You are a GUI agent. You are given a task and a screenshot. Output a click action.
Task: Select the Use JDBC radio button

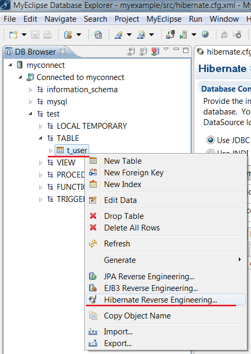pos(211,140)
